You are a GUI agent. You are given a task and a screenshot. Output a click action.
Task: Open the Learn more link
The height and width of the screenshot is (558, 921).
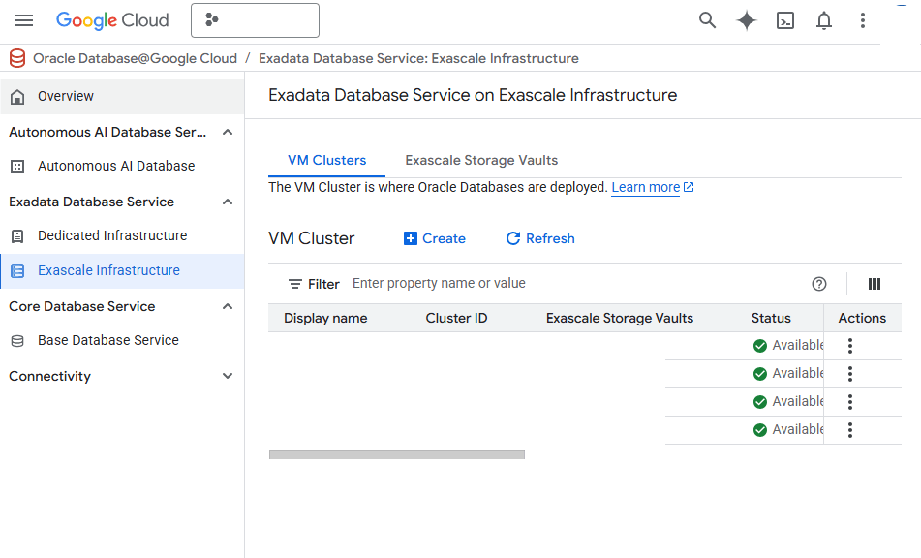(645, 187)
